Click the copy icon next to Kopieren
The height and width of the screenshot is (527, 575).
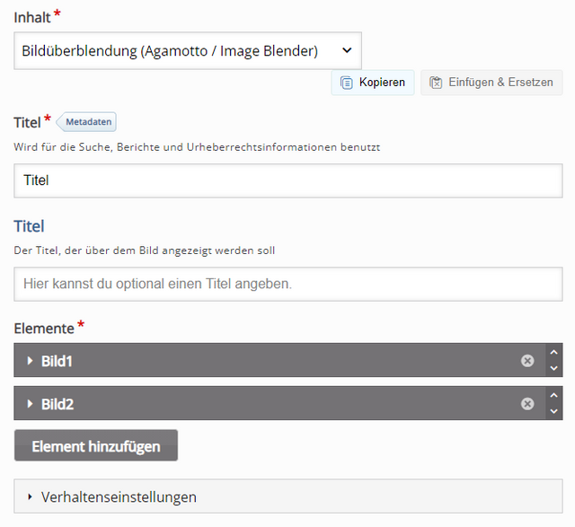click(x=347, y=83)
